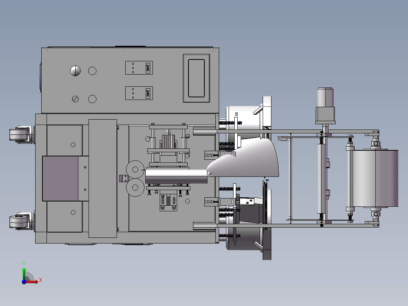Select the small slotted screw on the control panel

[x=75, y=99]
